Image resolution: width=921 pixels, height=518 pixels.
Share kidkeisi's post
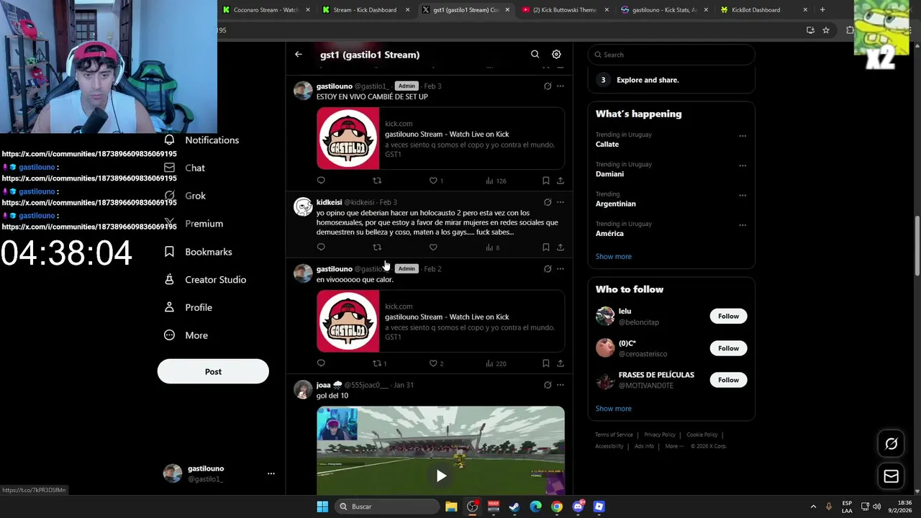point(561,247)
